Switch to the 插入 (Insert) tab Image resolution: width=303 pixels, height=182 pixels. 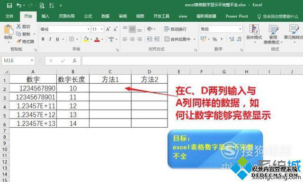[45, 16]
